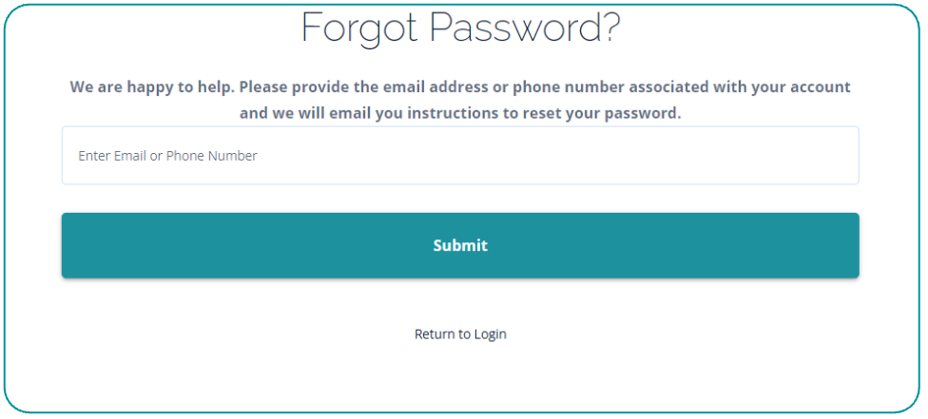Choose Return to Login below Submit
Screen dimensions: 928x419
460,334
